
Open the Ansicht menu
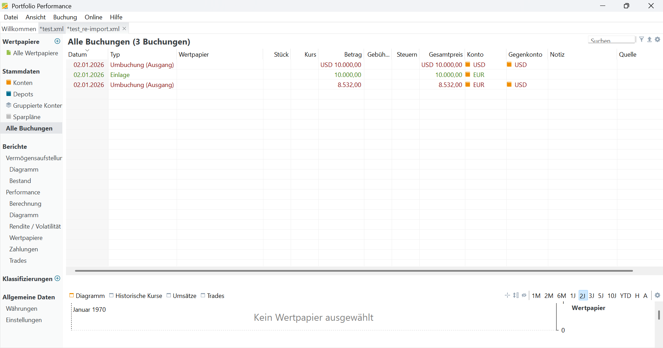[36, 17]
